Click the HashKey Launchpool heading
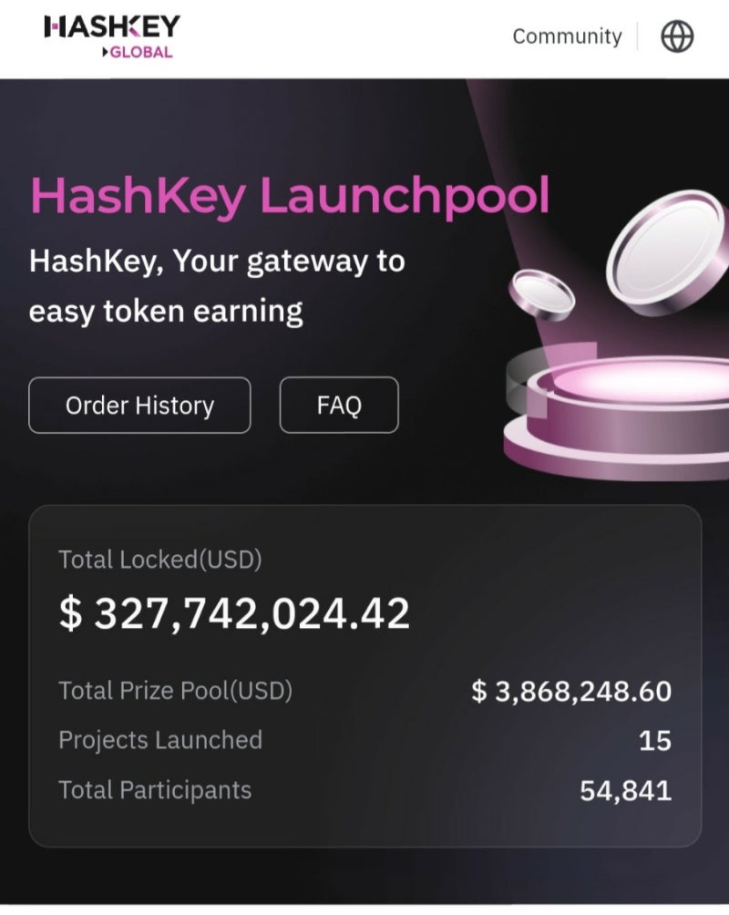 coord(290,196)
